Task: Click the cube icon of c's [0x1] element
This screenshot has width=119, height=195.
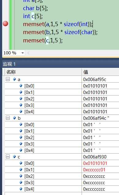Action: [21, 170]
